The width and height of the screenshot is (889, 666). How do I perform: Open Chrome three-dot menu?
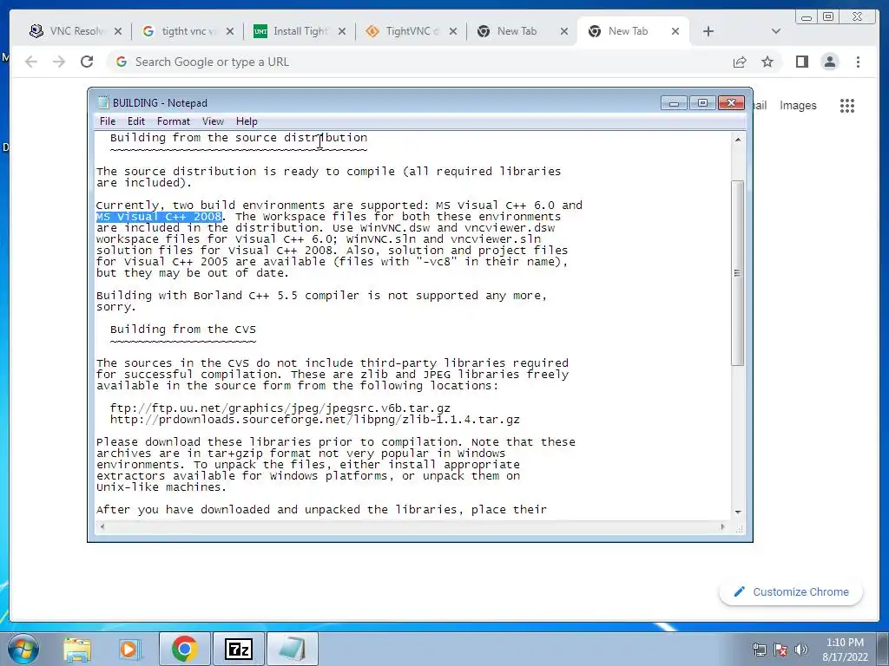(858, 62)
